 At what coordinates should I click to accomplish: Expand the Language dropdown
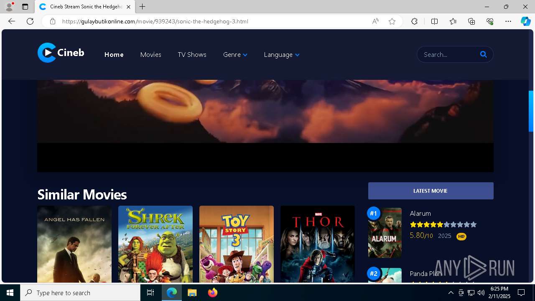[282, 55]
